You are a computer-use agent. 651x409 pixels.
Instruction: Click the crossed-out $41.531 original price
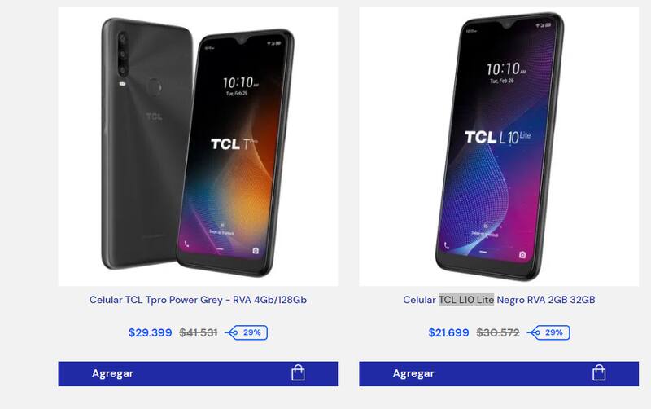pyautogui.click(x=199, y=332)
